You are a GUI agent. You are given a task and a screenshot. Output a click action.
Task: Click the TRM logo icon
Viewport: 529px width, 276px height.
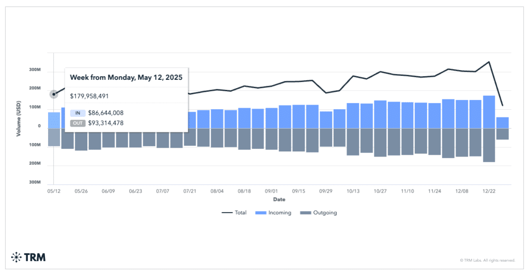coord(16,257)
